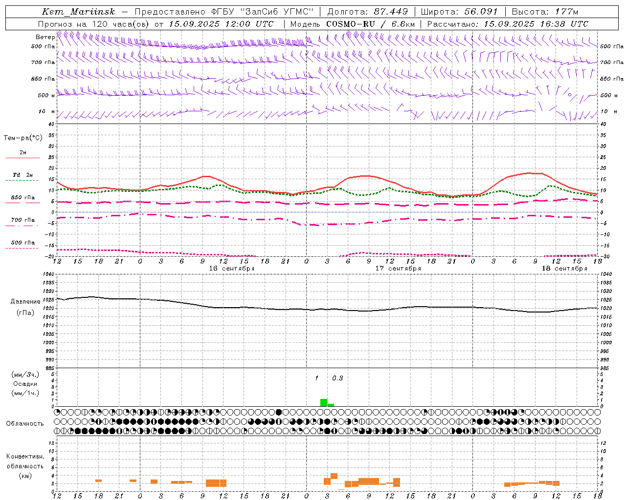
Task: Click the (км) unit label
Action: click(x=25, y=476)
